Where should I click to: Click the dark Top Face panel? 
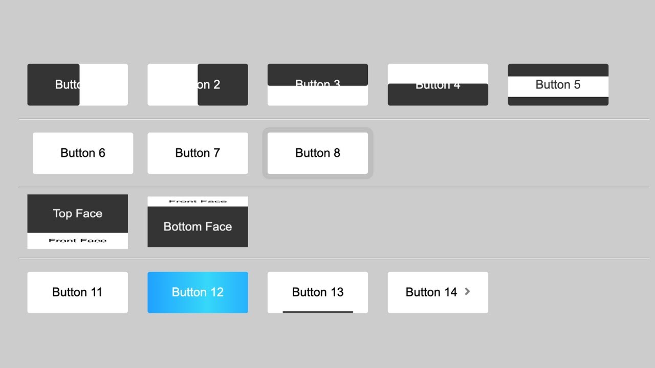pyautogui.click(x=77, y=213)
